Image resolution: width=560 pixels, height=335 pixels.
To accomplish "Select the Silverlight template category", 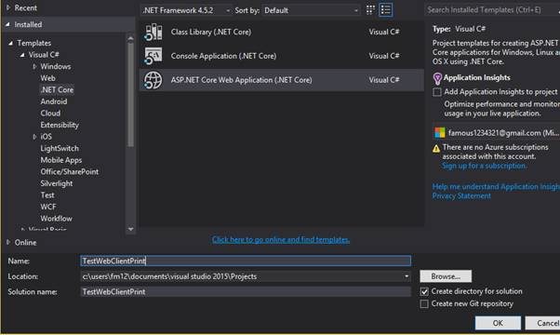I will [x=57, y=183].
